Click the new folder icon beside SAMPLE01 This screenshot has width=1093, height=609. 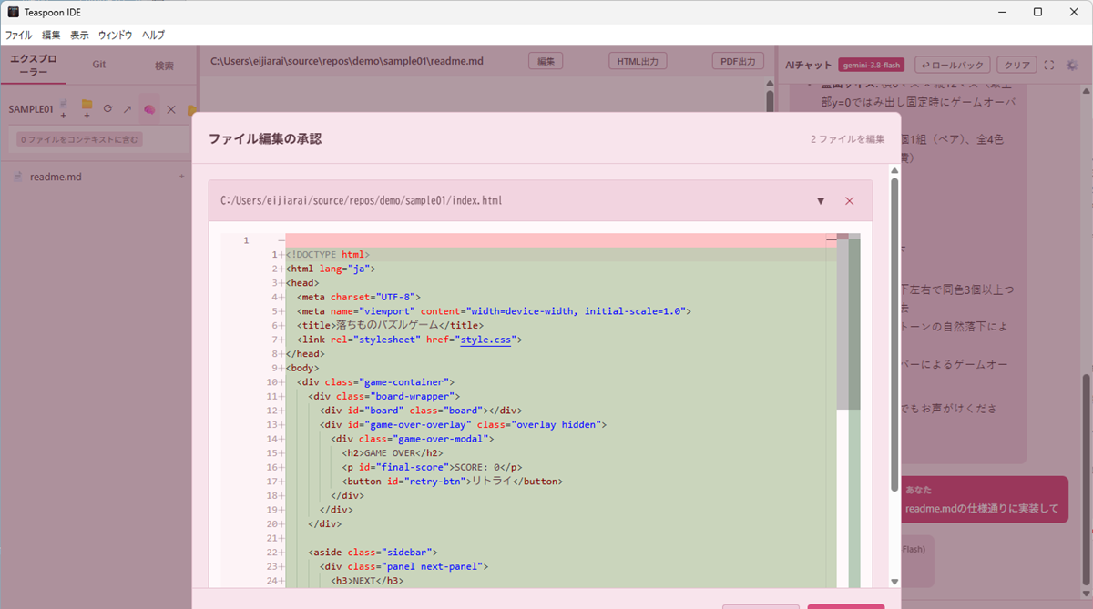(x=87, y=108)
